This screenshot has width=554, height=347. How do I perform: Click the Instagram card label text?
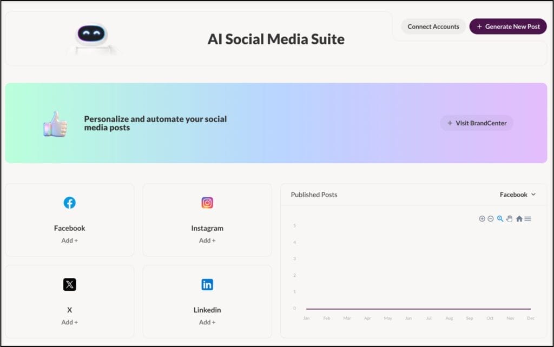tap(207, 229)
